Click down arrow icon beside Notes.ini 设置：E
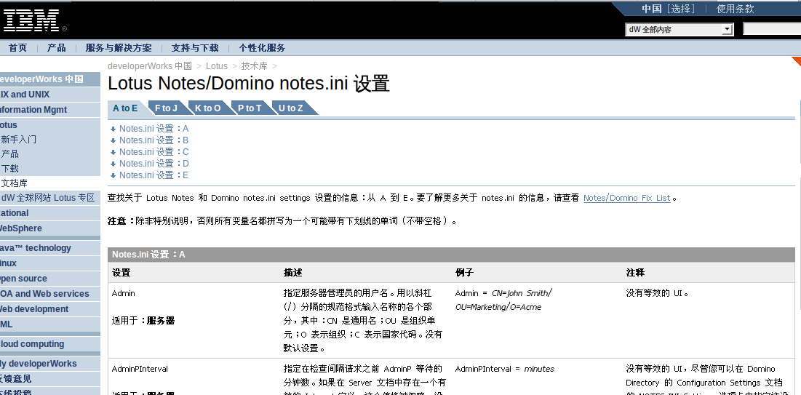Image resolution: width=801 pixels, height=395 pixels. (113, 175)
